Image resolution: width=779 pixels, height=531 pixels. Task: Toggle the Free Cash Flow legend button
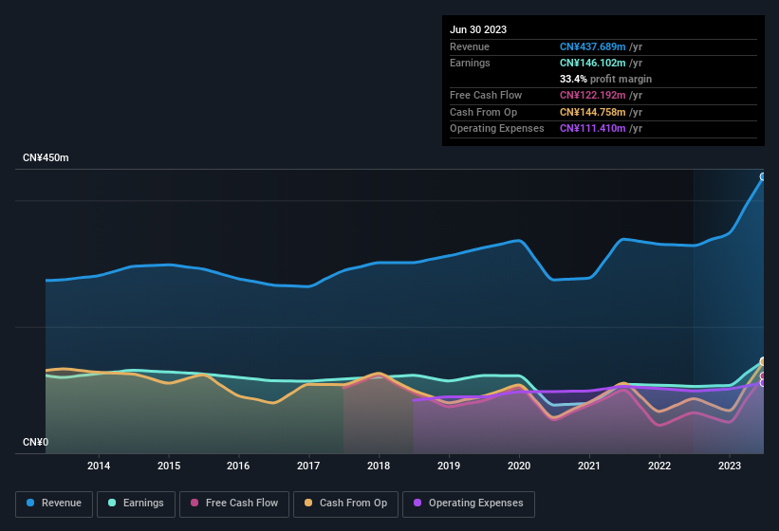(234, 504)
